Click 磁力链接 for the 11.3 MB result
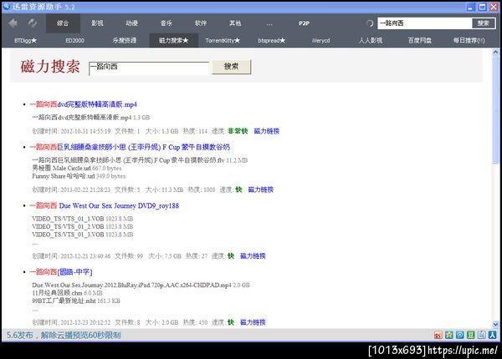 pos(260,190)
